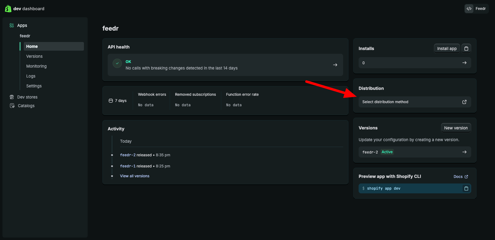Click the Dev stores storefront icon
This screenshot has height=240, width=495.
click(12, 97)
